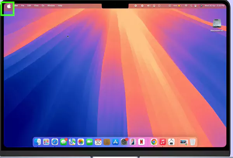The image size is (233, 158).
Task: Open the volume control in menu bar
Action: (149, 6)
